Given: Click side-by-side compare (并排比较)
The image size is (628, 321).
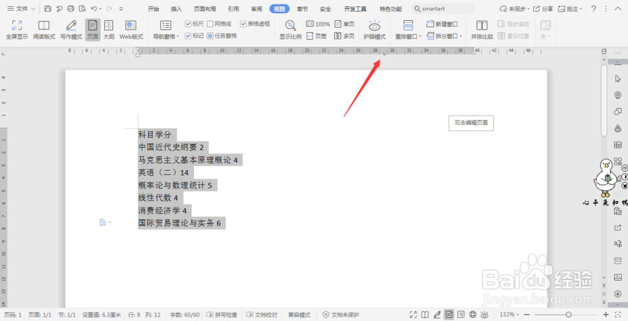Looking at the screenshot, I should click(x=482, y=30).
